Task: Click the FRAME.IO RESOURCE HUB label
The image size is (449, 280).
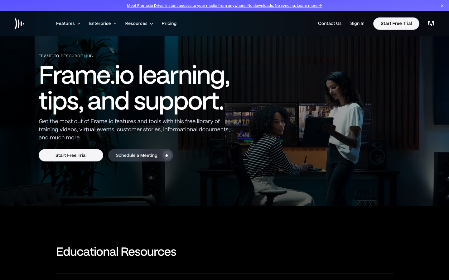Action: pyautogui.click(x=66, y=56)
